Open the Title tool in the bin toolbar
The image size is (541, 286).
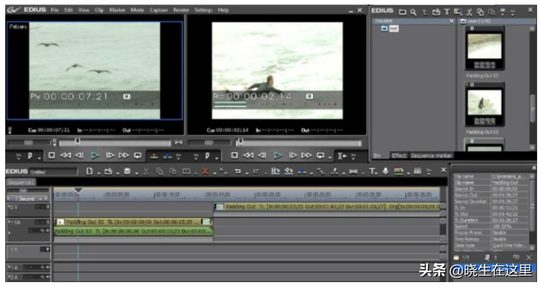coord(447,12)
